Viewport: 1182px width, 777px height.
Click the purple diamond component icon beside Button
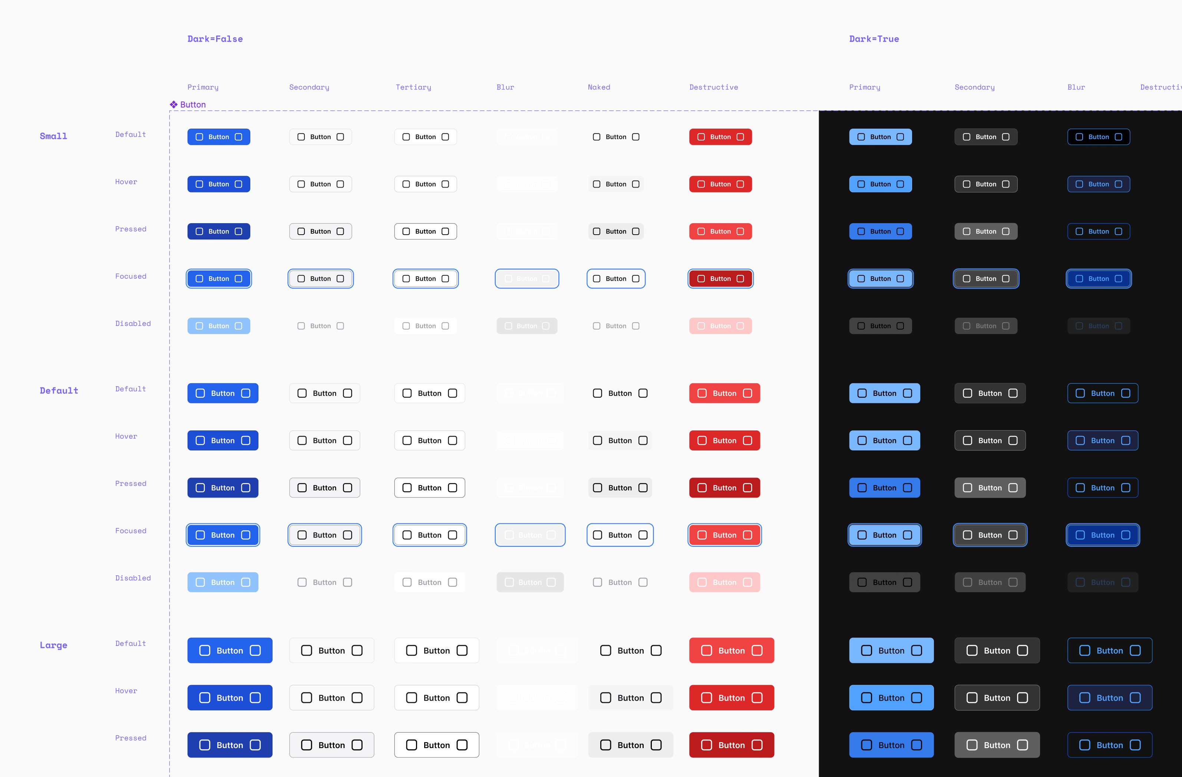(173, 104)
